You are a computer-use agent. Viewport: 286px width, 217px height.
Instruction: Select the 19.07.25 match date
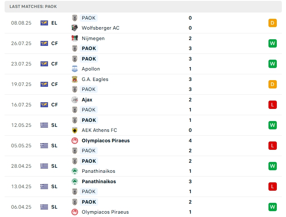[x=21, y=84]
